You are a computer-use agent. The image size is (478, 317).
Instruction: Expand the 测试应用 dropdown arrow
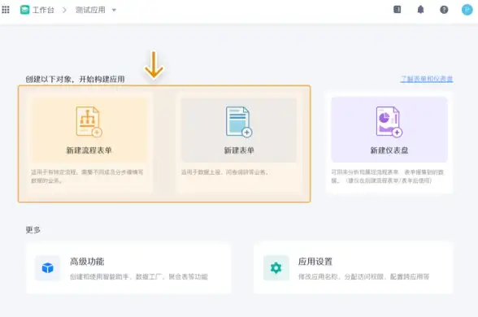pyautogui.click(x=114, y=10)
